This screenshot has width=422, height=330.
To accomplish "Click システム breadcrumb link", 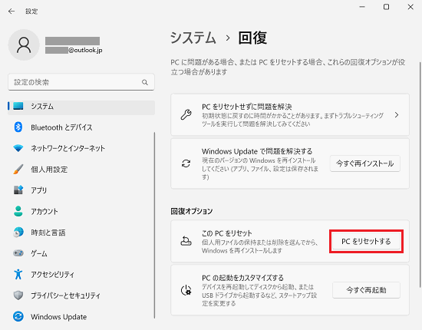I will (x=193, y=38).
